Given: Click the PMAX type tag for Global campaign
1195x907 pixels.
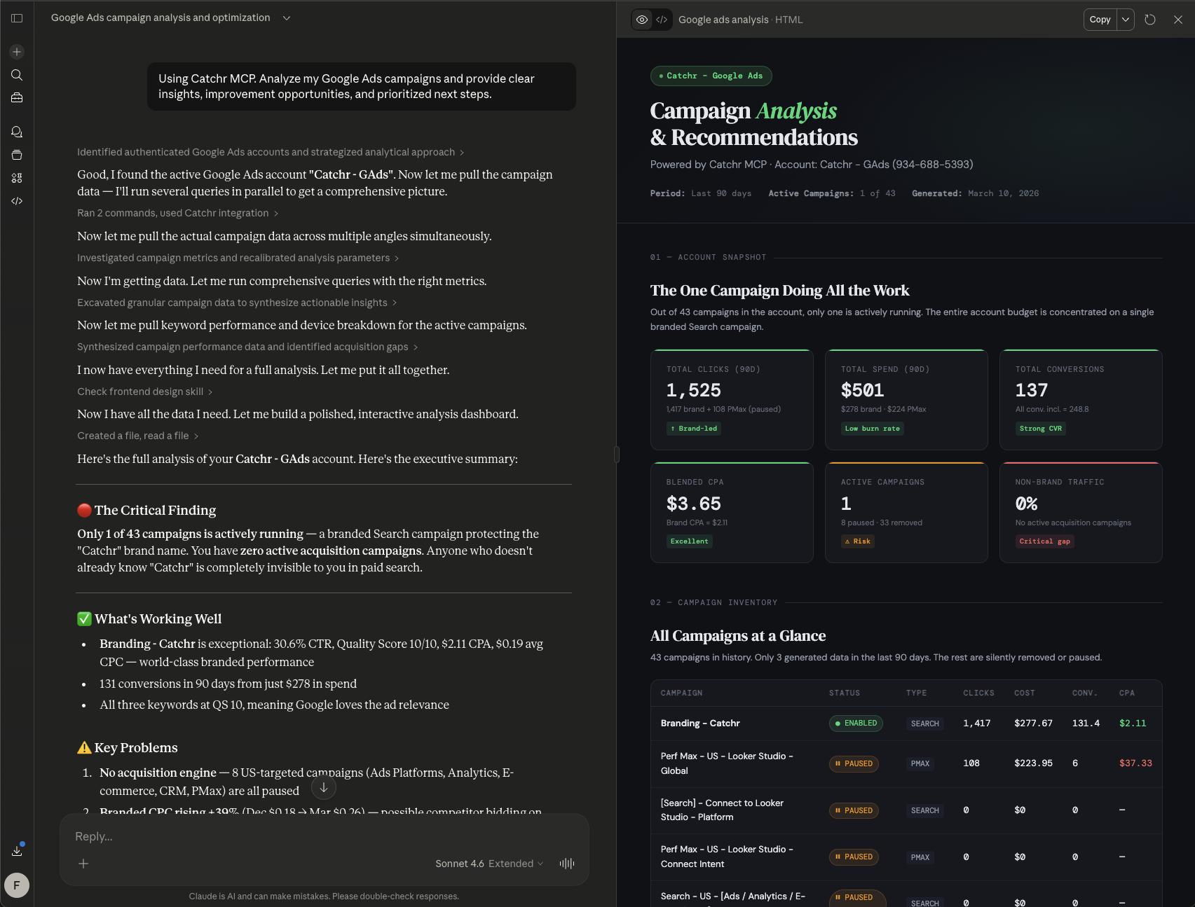Looking at the screenshot, I should click(920, 763).
